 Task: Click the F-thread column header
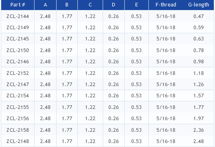166,5
